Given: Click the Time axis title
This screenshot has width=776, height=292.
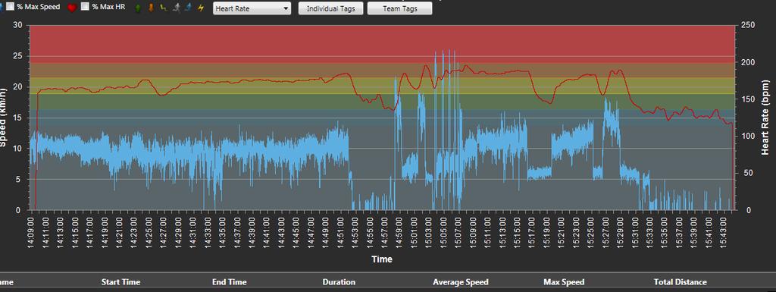Looking at the screenshot, I should (x=382, y=259).
